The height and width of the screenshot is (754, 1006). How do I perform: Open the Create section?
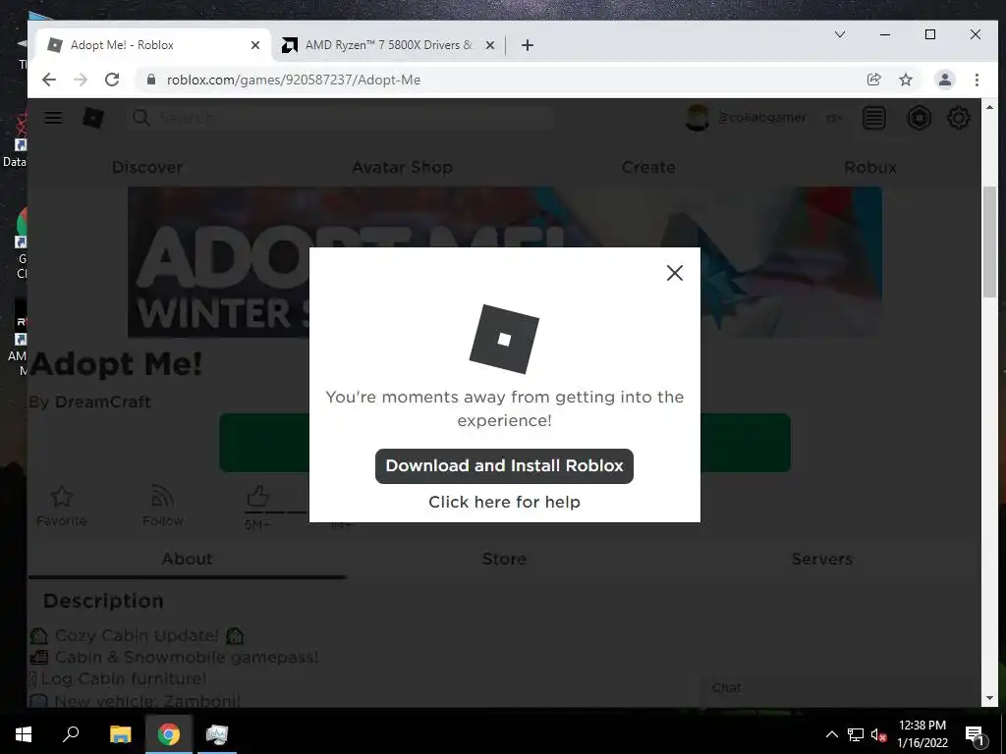[648, 167]
